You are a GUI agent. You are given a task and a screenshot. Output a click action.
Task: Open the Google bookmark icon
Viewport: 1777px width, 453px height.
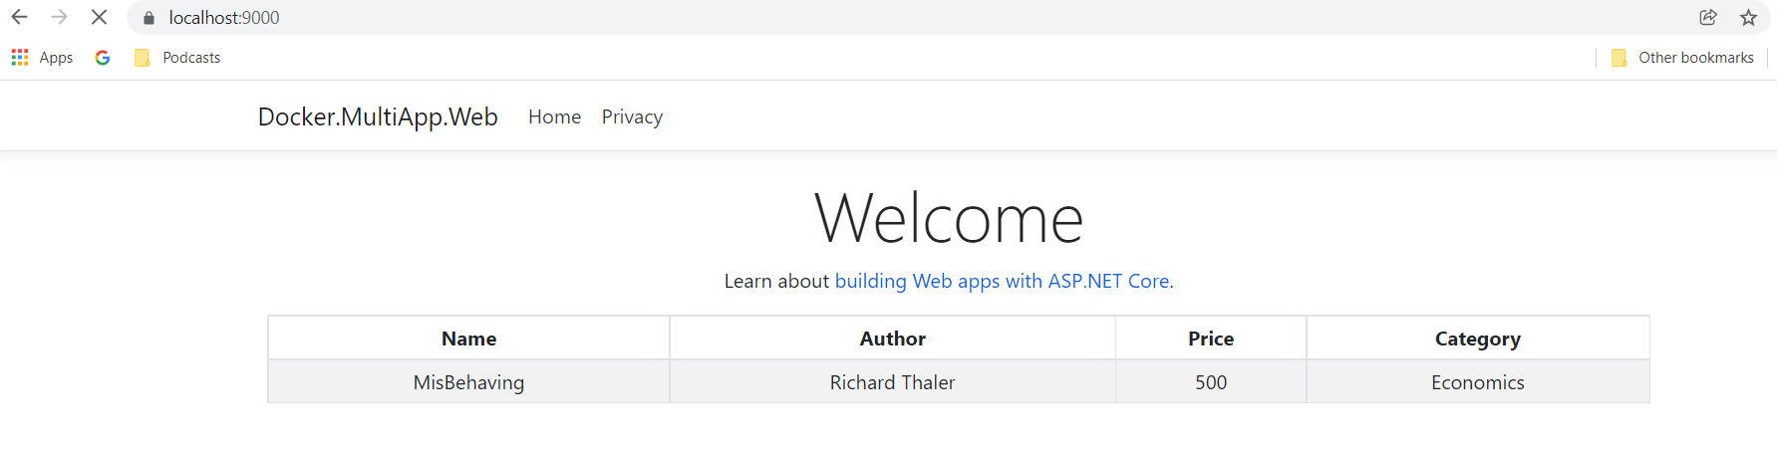point(103,58)
